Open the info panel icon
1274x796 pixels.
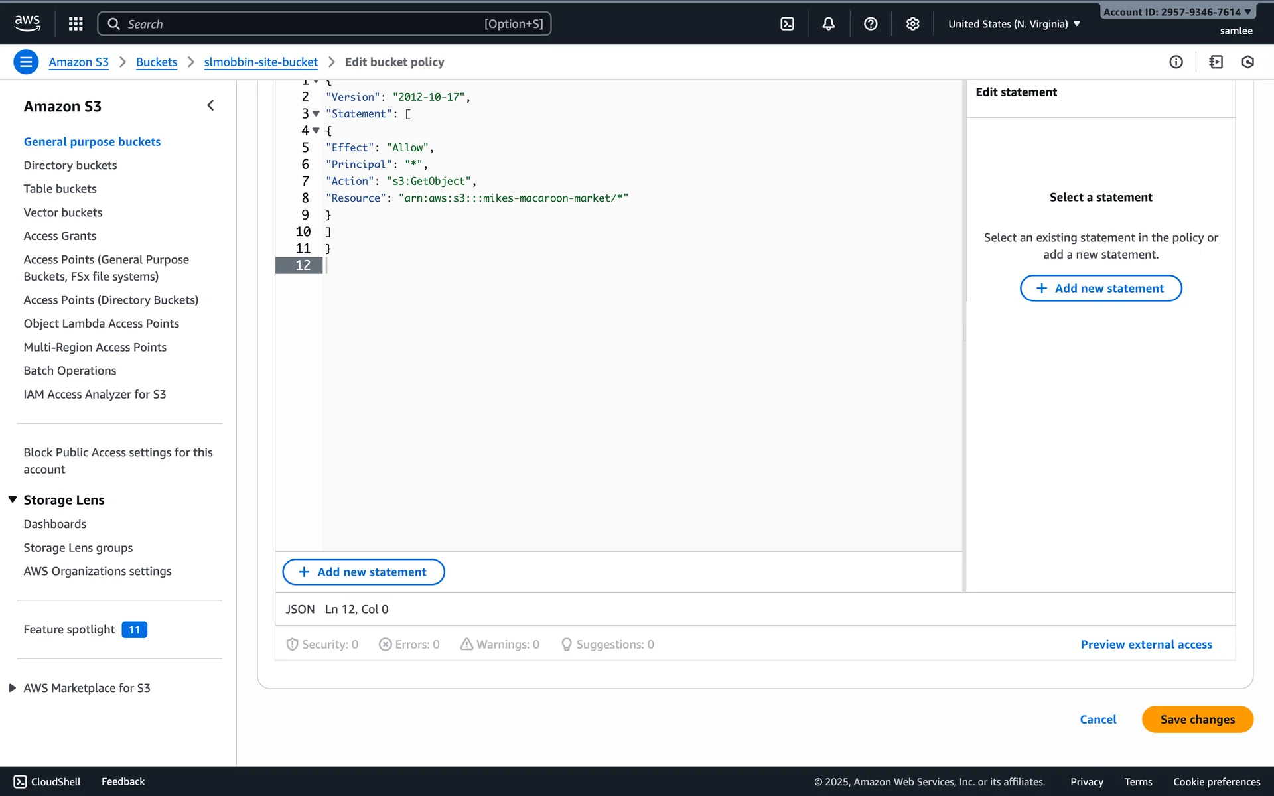pos(1176,62)
